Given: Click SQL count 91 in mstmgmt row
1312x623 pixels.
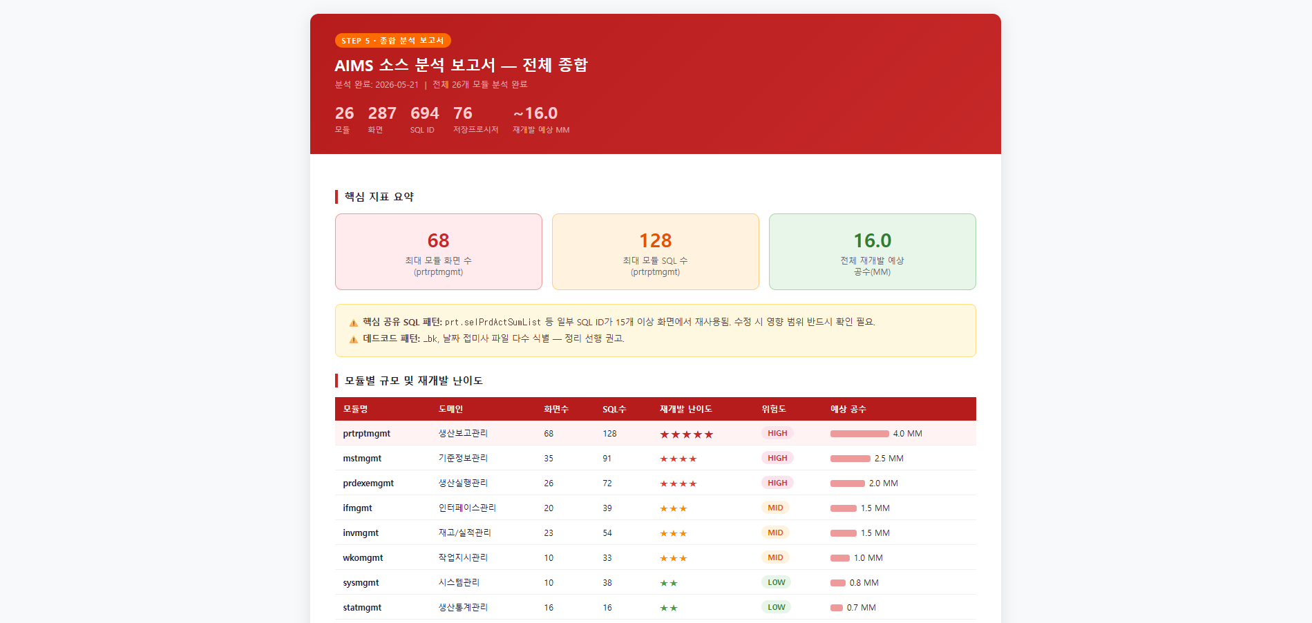Looking at the screenshot, I should pos(607,459).
